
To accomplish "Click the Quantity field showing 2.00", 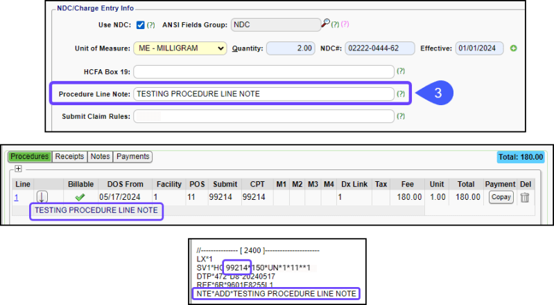I will (x=291, y=48).
